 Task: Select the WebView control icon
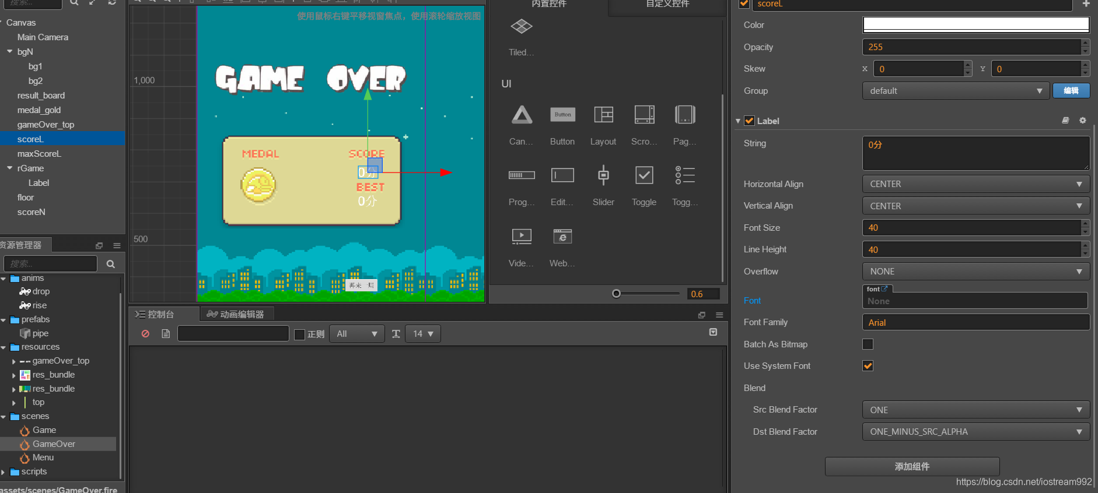coord(562,236)
